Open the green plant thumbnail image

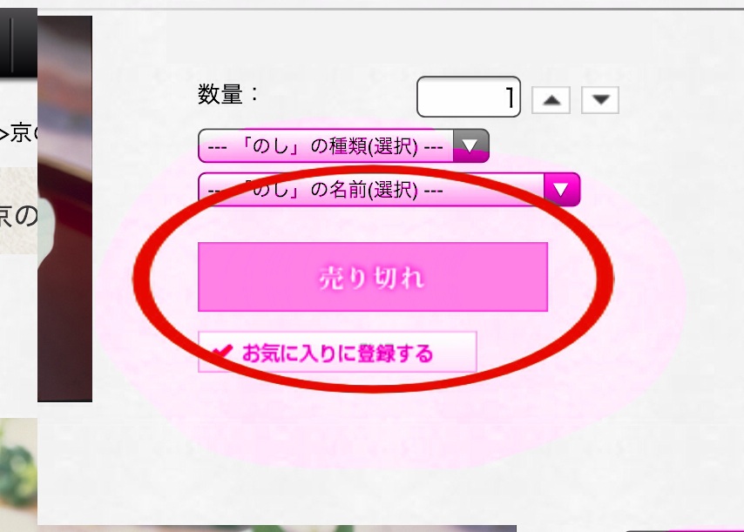18,468
